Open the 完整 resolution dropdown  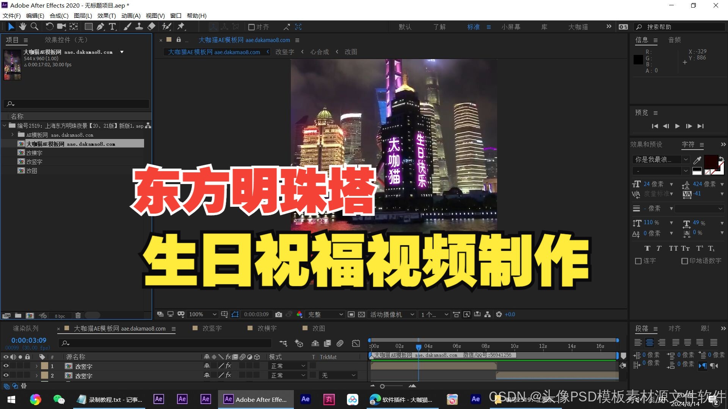325,314
